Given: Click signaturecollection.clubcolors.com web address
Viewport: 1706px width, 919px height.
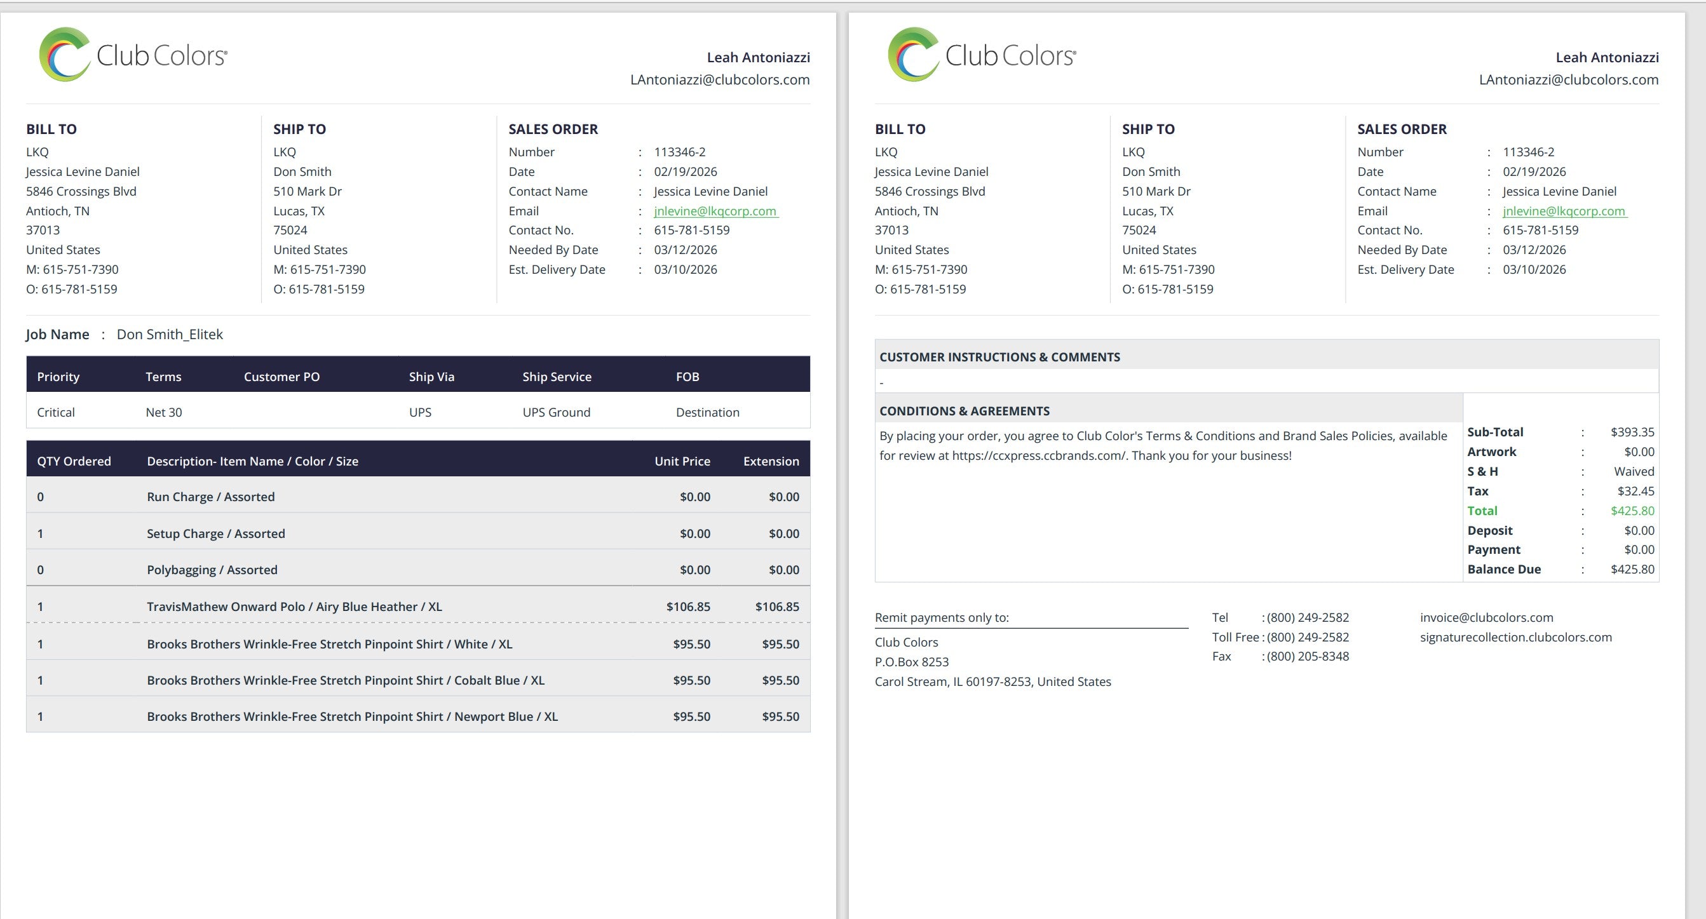Looking at the screenshot, I should pos(1515,637).
